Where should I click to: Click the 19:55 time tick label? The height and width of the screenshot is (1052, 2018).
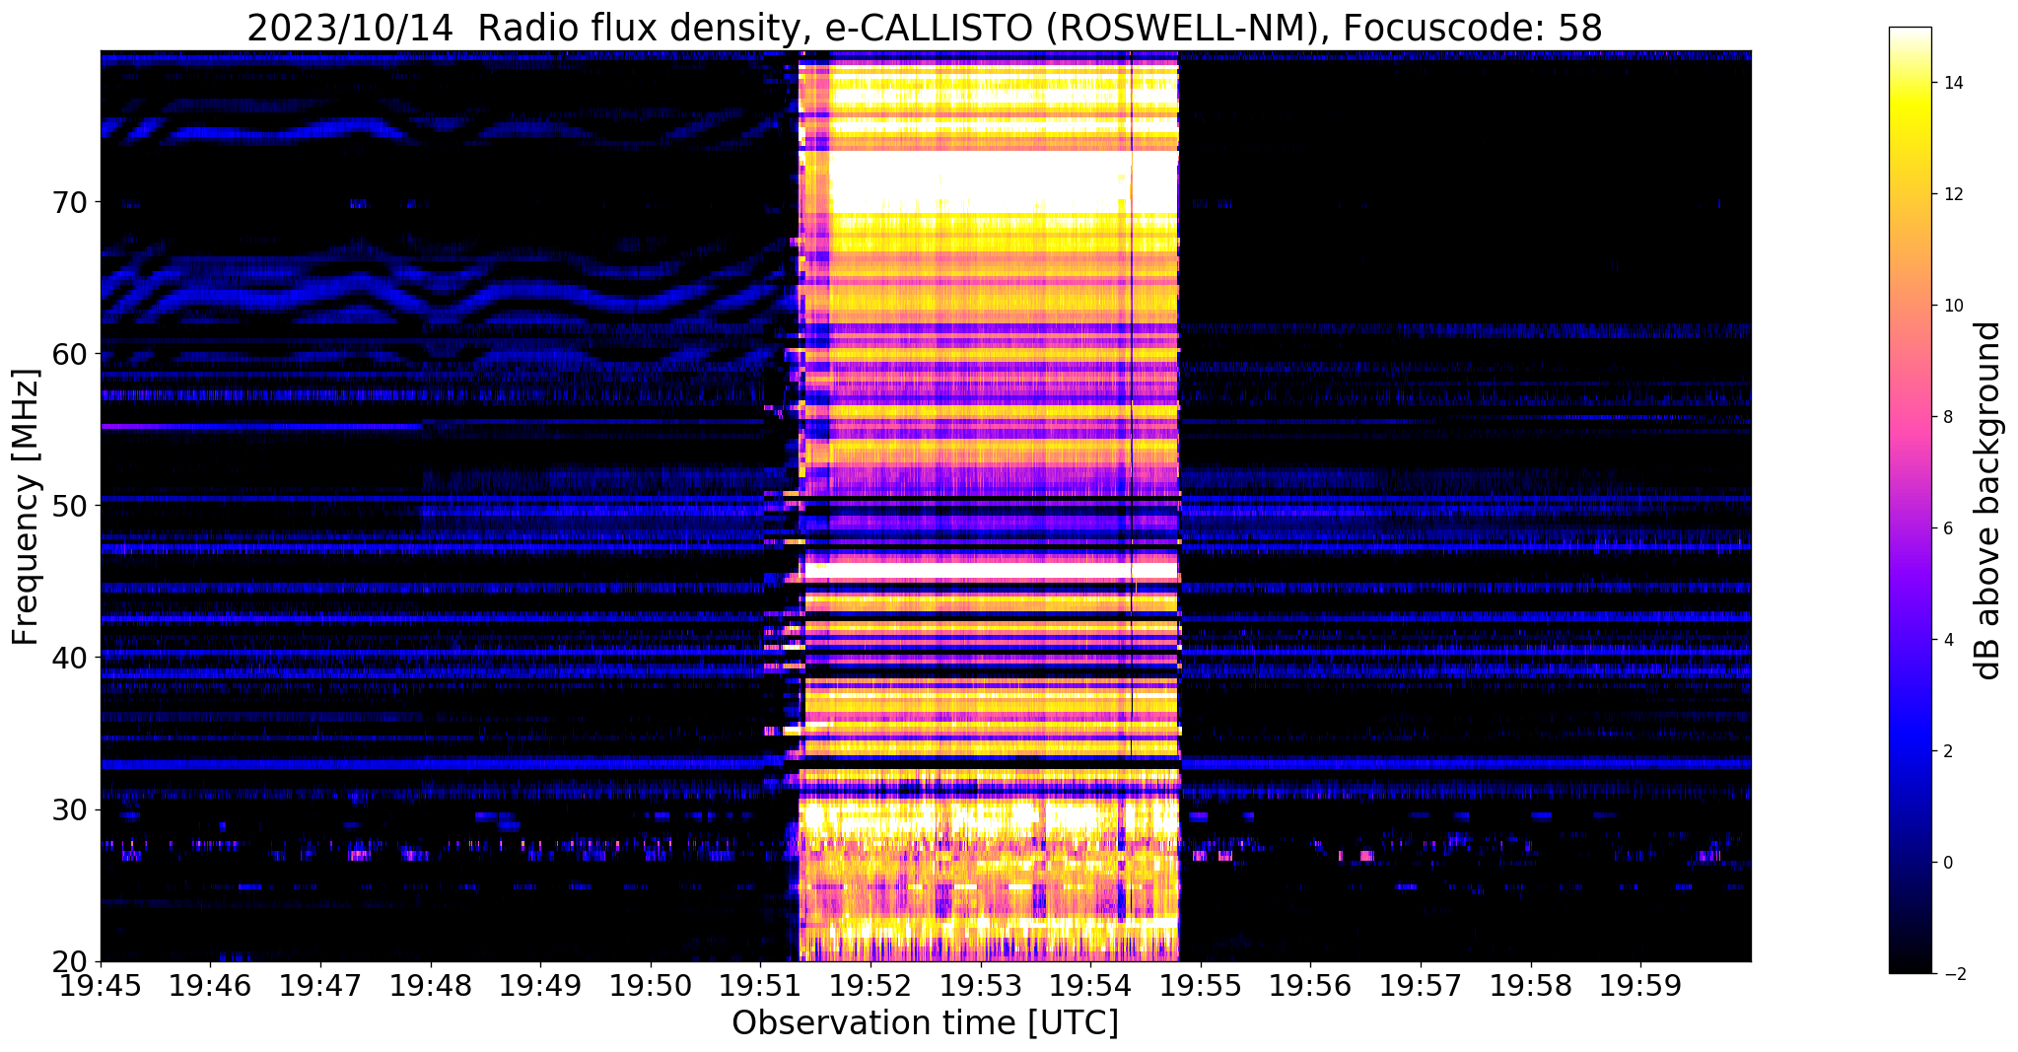pyautogui.click(x=1201, y=986)
